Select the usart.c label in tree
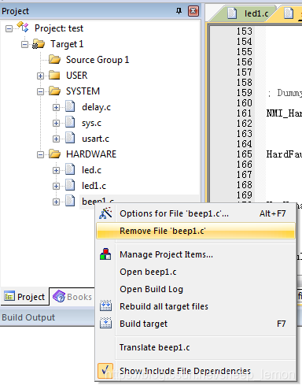This screenshot has height=389, width=302. point(95,139)
